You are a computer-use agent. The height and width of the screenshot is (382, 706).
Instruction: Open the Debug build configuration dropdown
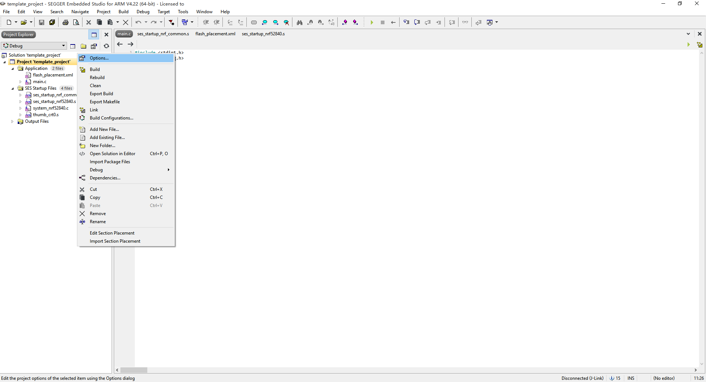point(64,46)
